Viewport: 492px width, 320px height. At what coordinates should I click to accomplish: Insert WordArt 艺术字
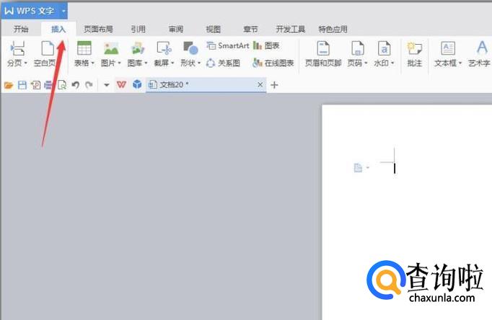[480, 54]
